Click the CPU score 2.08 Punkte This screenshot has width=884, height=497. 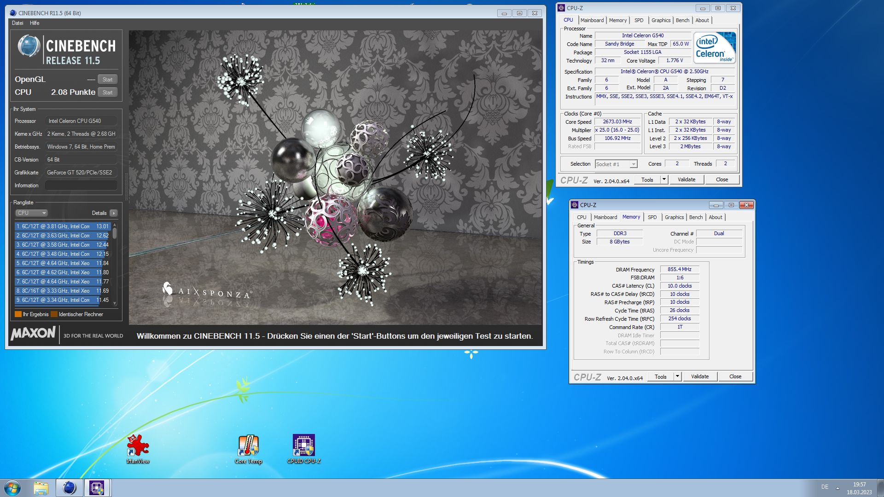coord(73,92)
